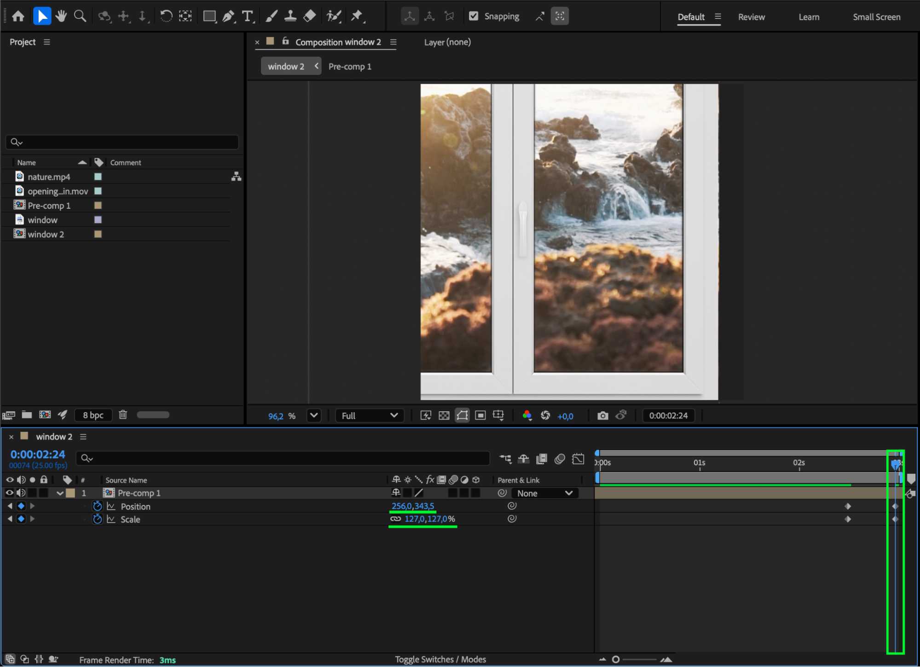
Task: Take a snapshot with camera icon
Action: pyautogui.click(x=602, y=416)
